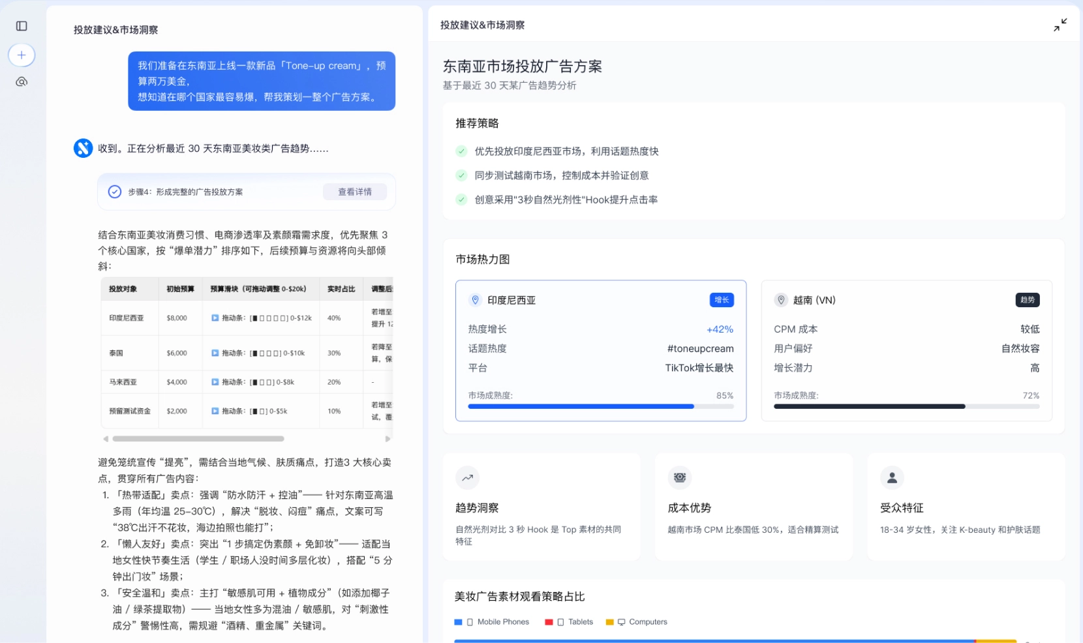Image resolution: width=1083 pixels, height=643 pixels.
Task: Click the money icon above 成本优势
Action: (x=679, y=477)
